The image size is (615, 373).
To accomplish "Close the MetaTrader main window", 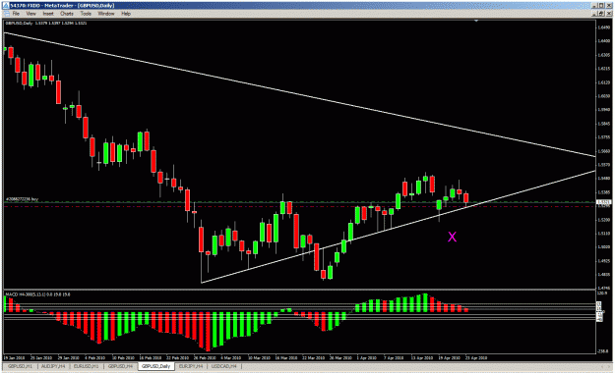I will (x=609, y=6).
